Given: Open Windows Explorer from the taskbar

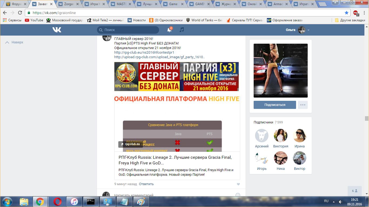Looking at the screenshot, I should click(24, 202).
